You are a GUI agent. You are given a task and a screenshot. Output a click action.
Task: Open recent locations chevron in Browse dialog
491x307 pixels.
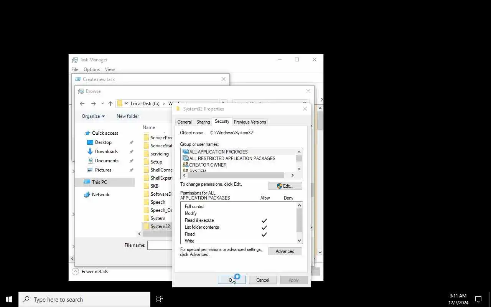pos(102,104)
